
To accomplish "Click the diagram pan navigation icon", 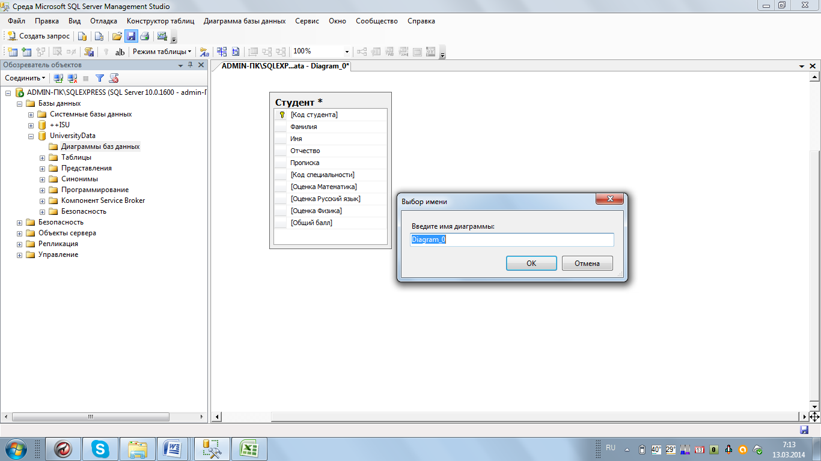I will coord(814,417).
